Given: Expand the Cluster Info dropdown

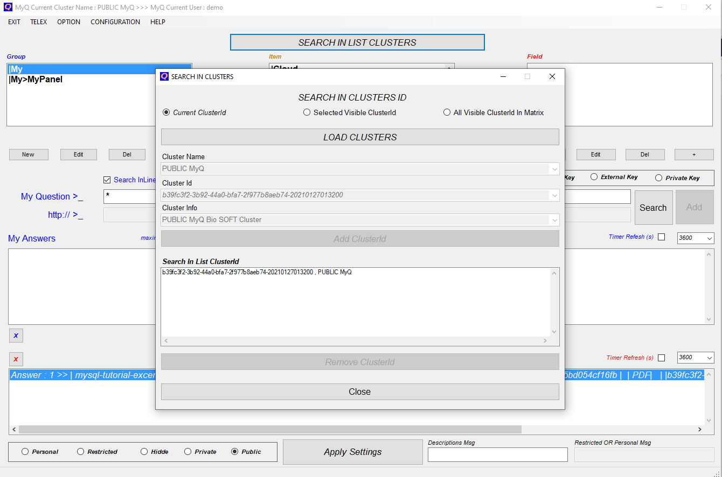Looking at the screenshot, I should (x=554, y=220).
